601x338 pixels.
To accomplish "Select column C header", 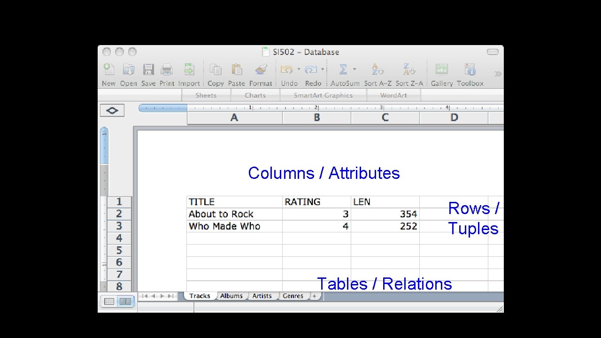I will pyautogui.click(x=385, y=118).
